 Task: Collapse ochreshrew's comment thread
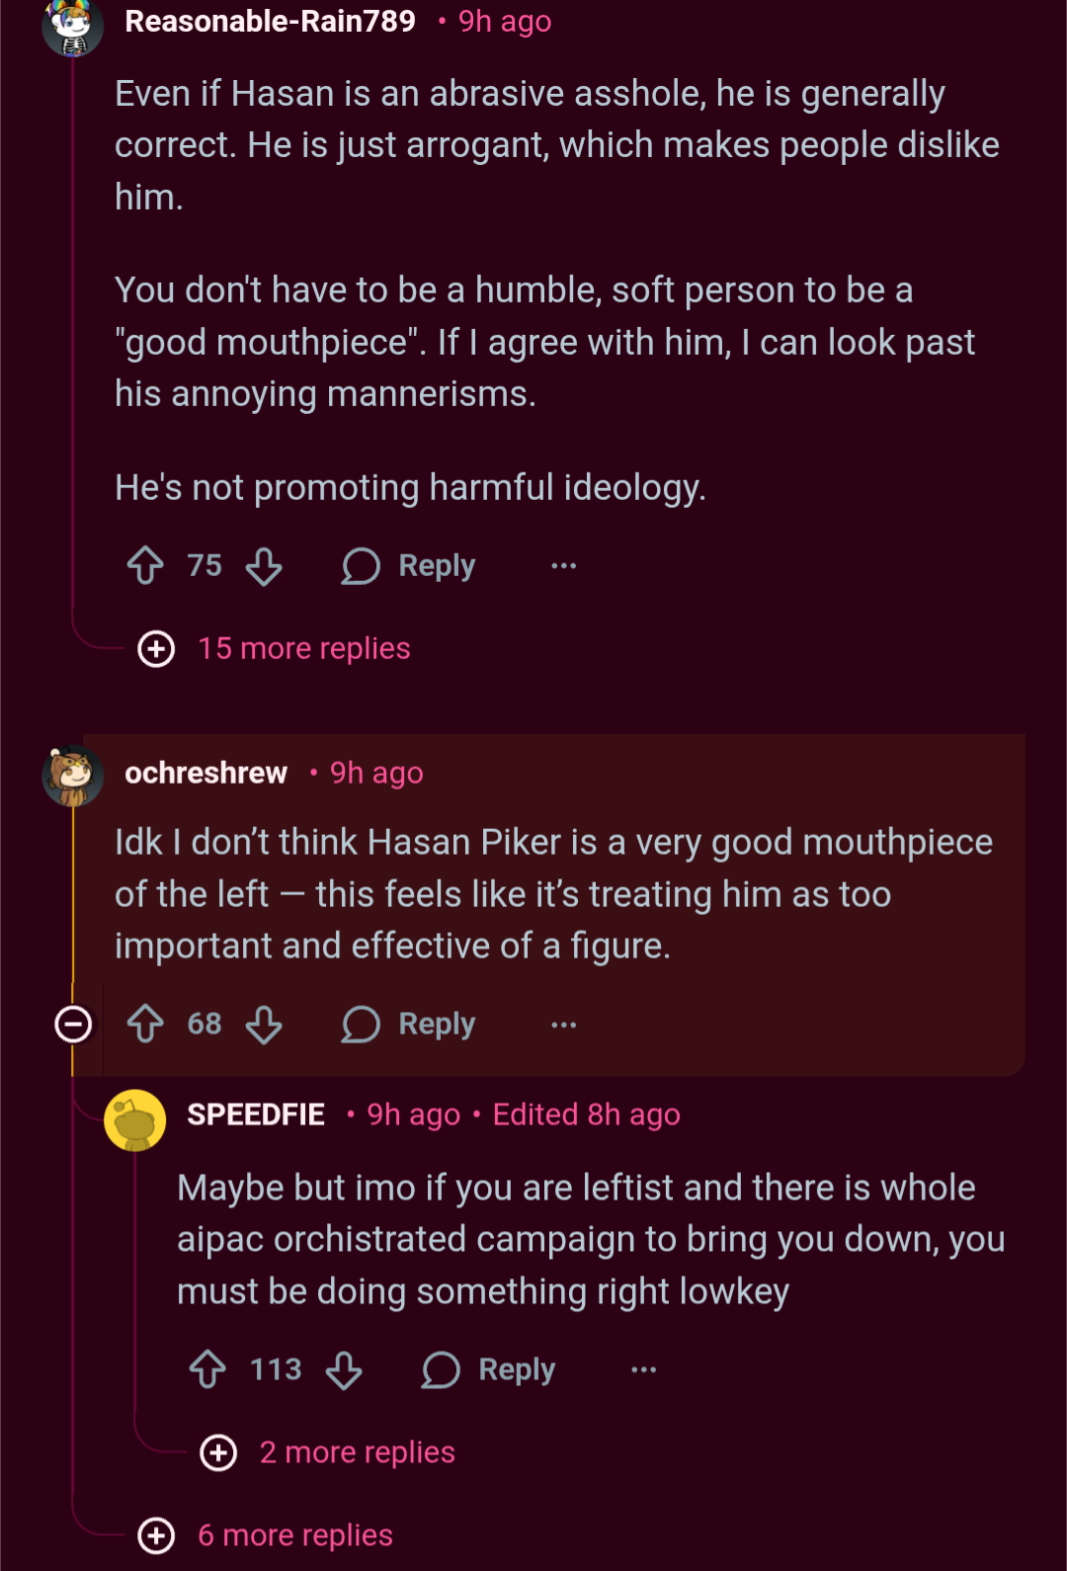tap(73, 1025)
